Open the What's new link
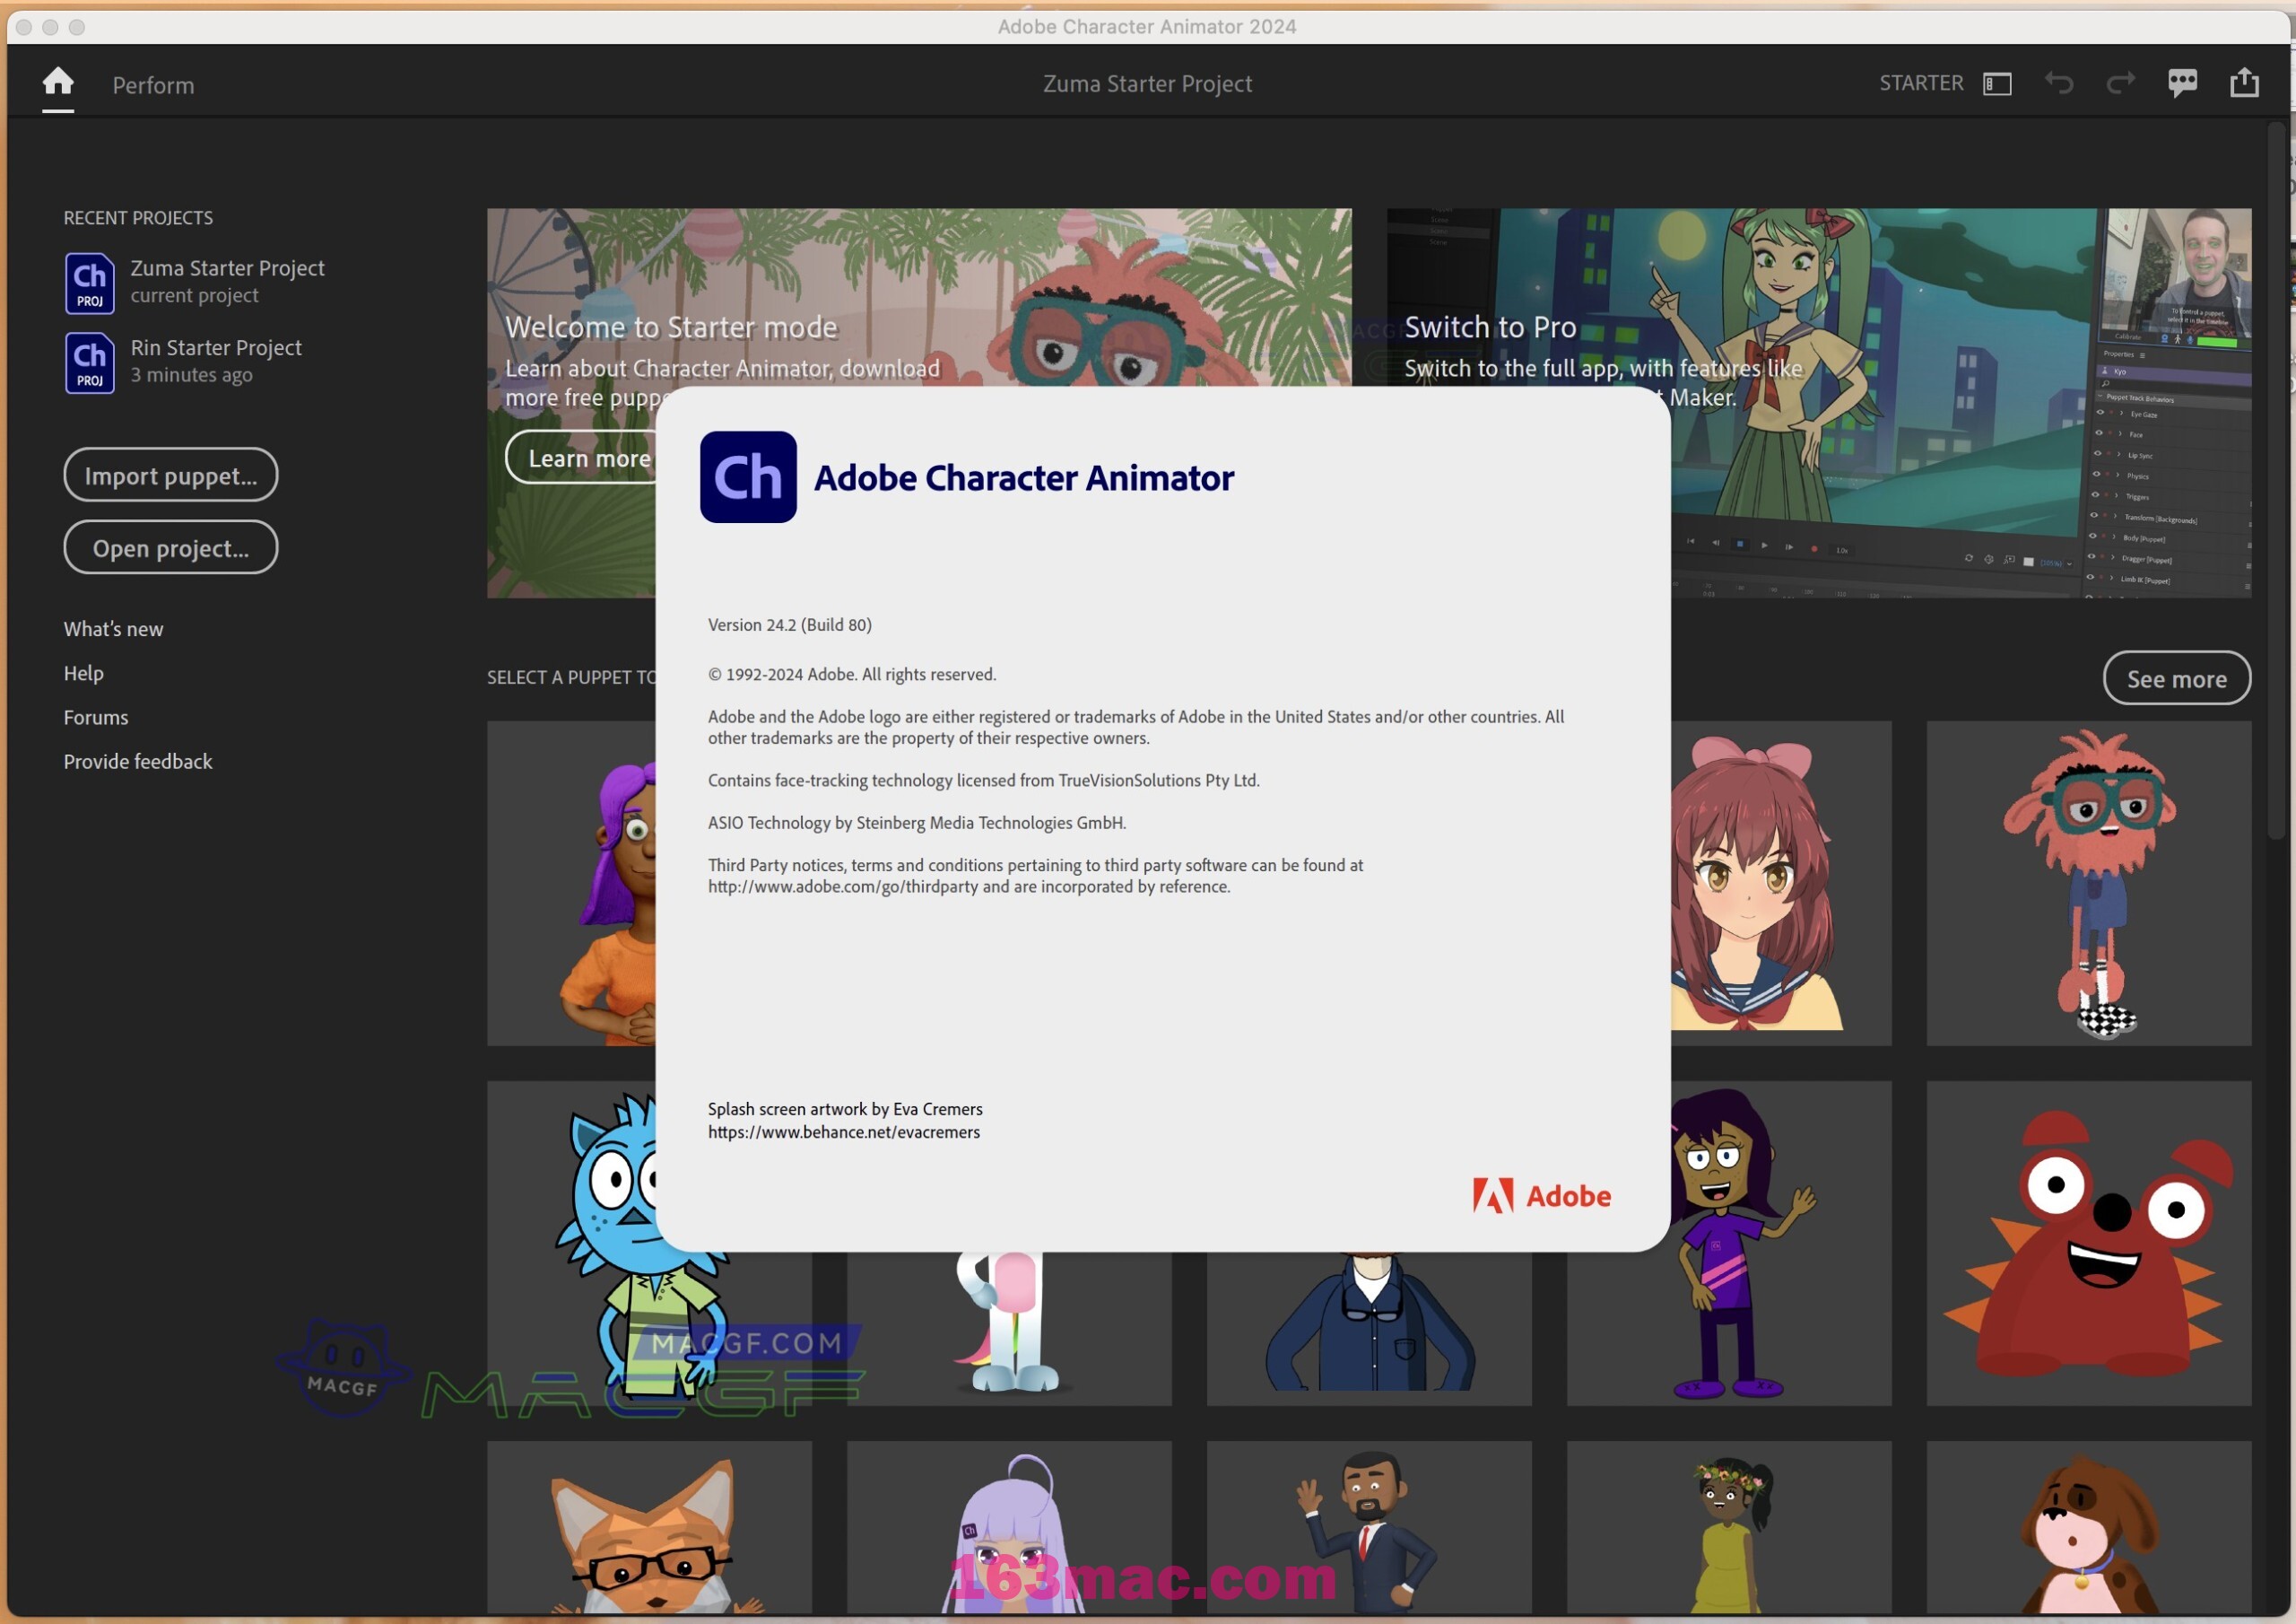 click(113, 628)
